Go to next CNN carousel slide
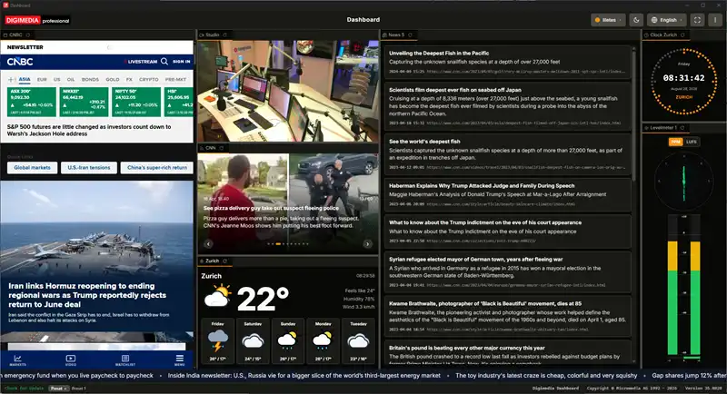This screenshot has width=727, height=394. (368, 243)
